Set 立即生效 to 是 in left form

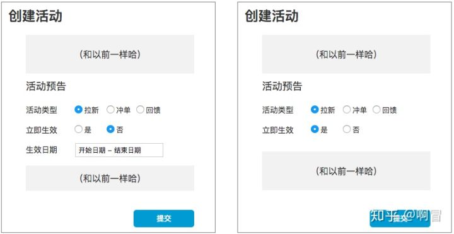point(78,129)
